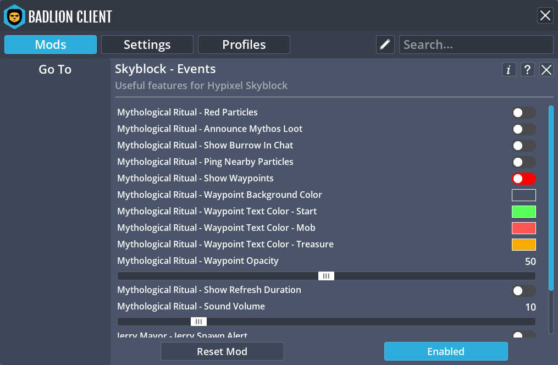The image size is (558, 365).
Task: Click the Reset Mod button
Action: [x=222, y=351]
